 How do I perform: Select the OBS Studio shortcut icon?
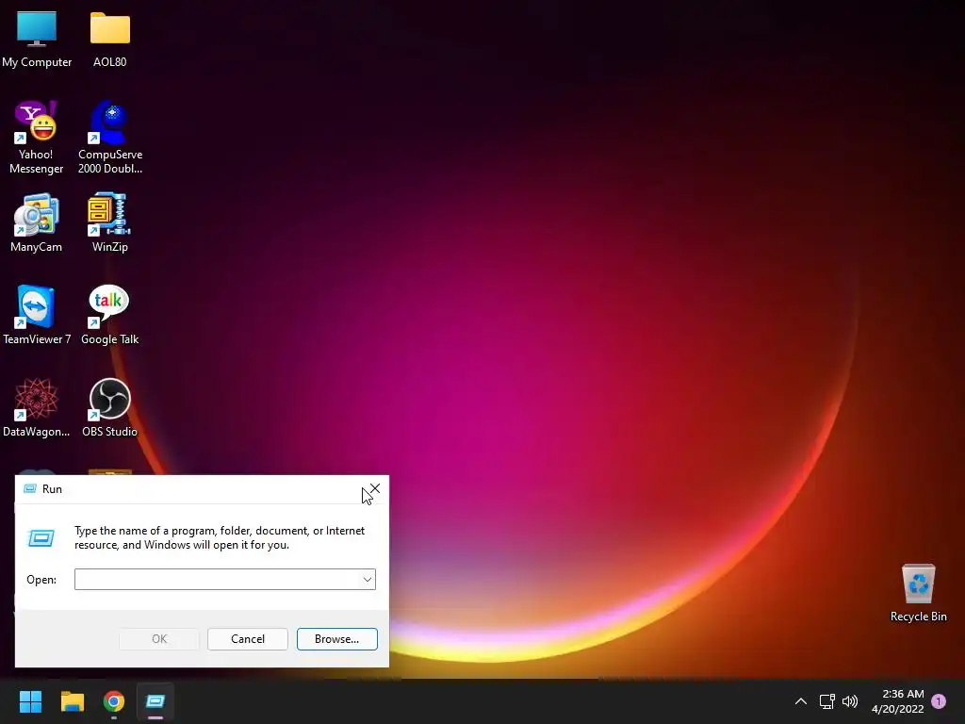click(x=110, y=407)
